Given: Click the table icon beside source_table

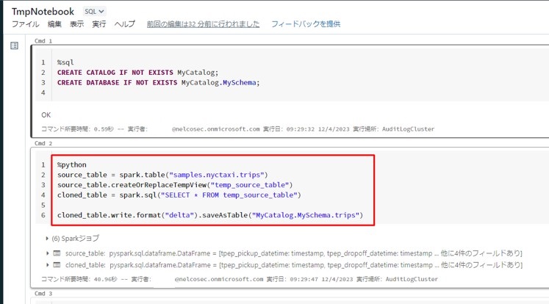Looking at the screenshot, I should 58,253.
